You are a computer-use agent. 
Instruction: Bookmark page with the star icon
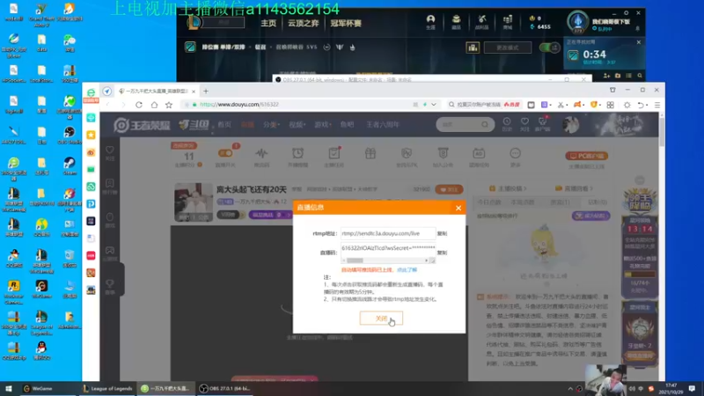click(x=169, y=105)
